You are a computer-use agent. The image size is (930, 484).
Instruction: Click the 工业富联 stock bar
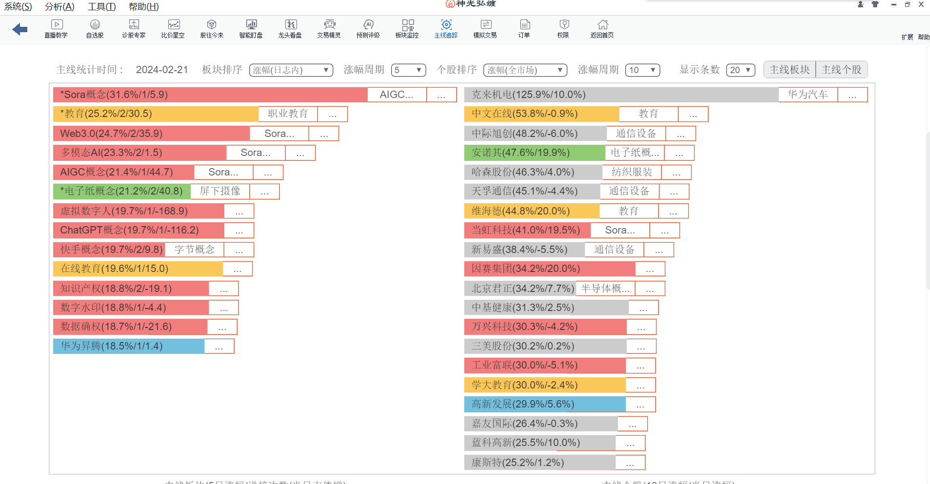click(545, 365)
